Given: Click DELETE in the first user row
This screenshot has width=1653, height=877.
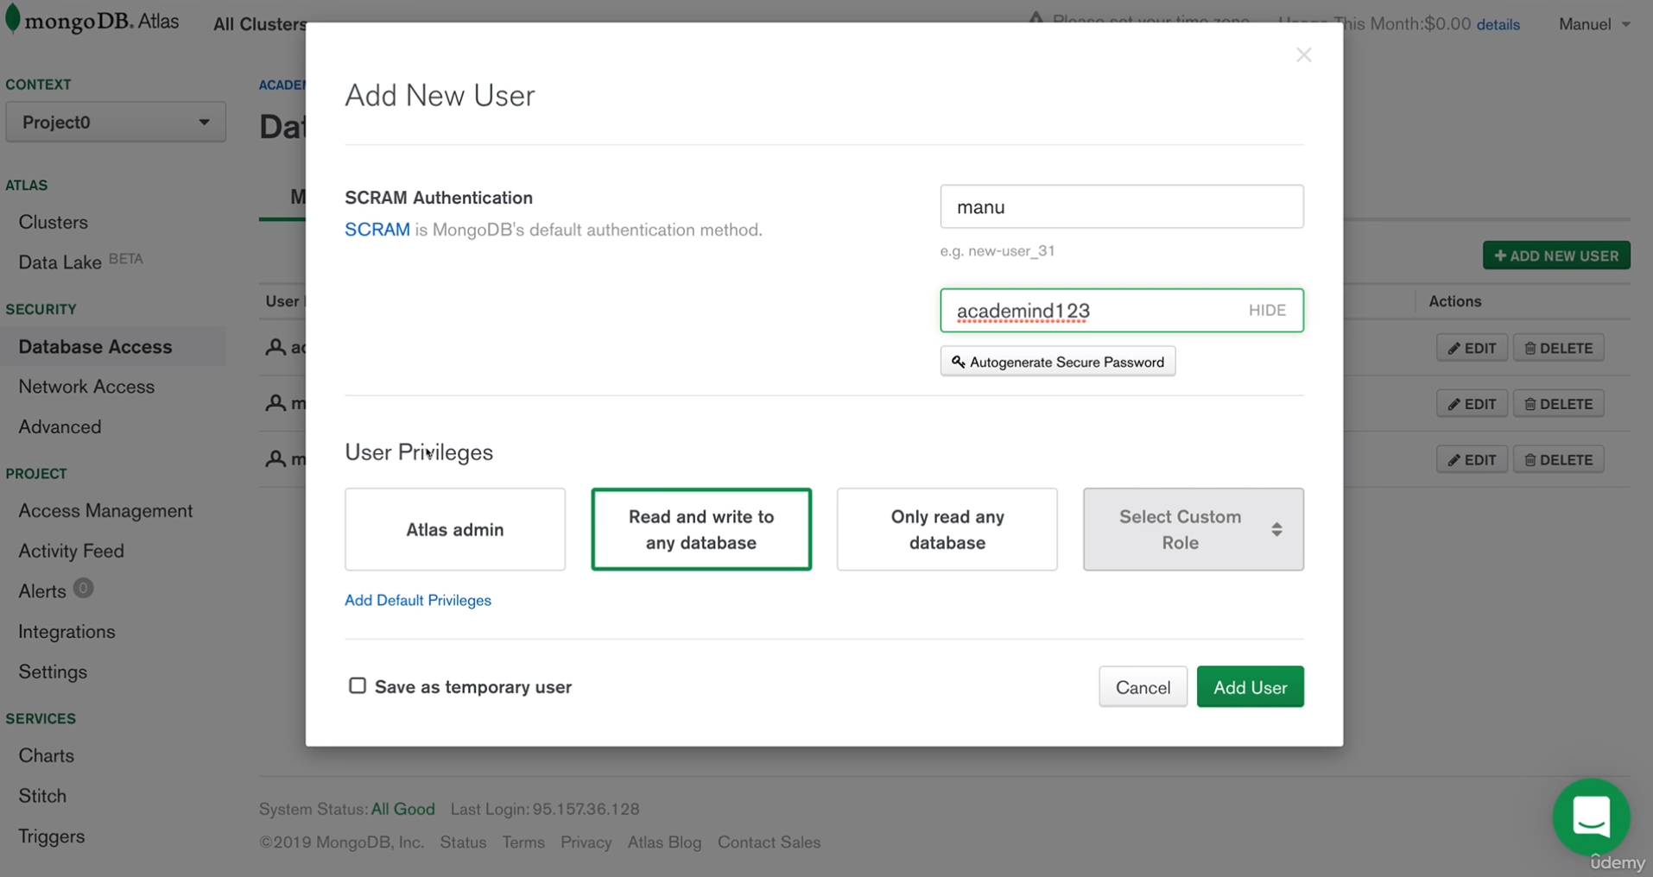Looking at the screenshot, I should pyautogui.click(x=1558, y=348).
